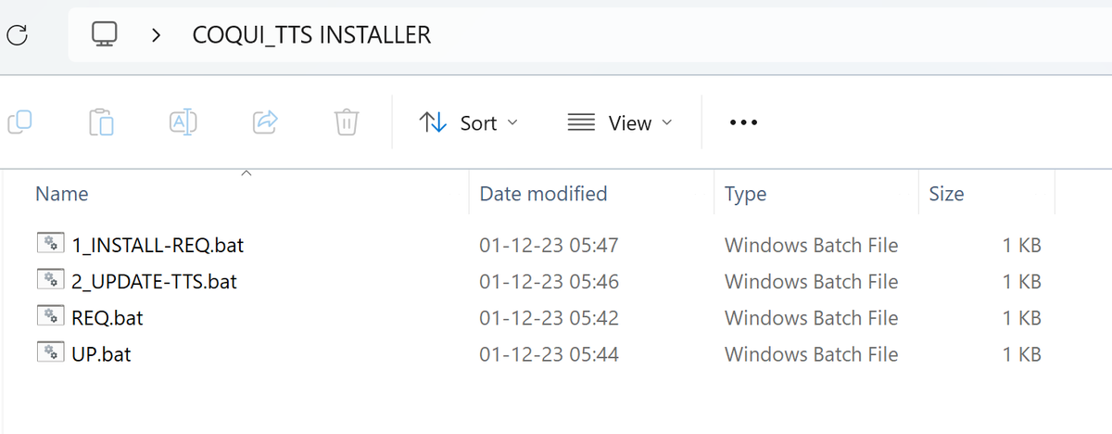Viewport: 1112px width, 434px height.
Task: Open the Sort dropdown
Action: coord(469,122)
